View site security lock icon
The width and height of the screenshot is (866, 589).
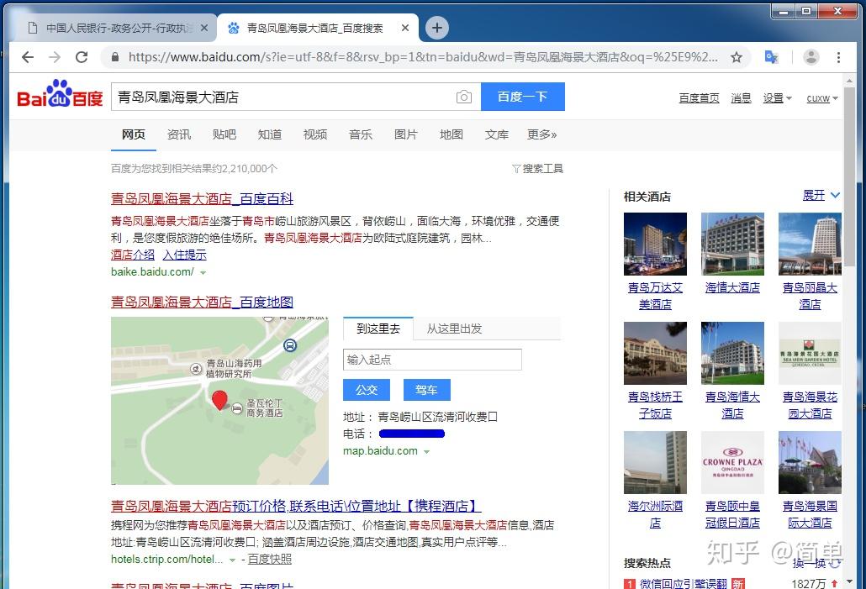point(115,57)
